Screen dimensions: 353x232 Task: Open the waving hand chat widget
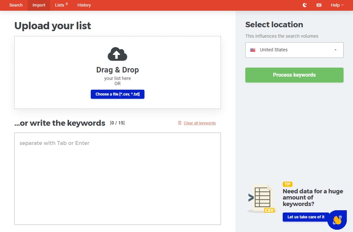[x=337, y=220]
